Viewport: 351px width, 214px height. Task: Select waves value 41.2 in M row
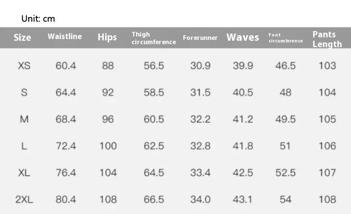pos(243,119)
